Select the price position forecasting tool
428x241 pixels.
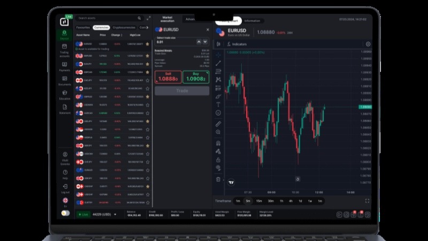[218, 88]
